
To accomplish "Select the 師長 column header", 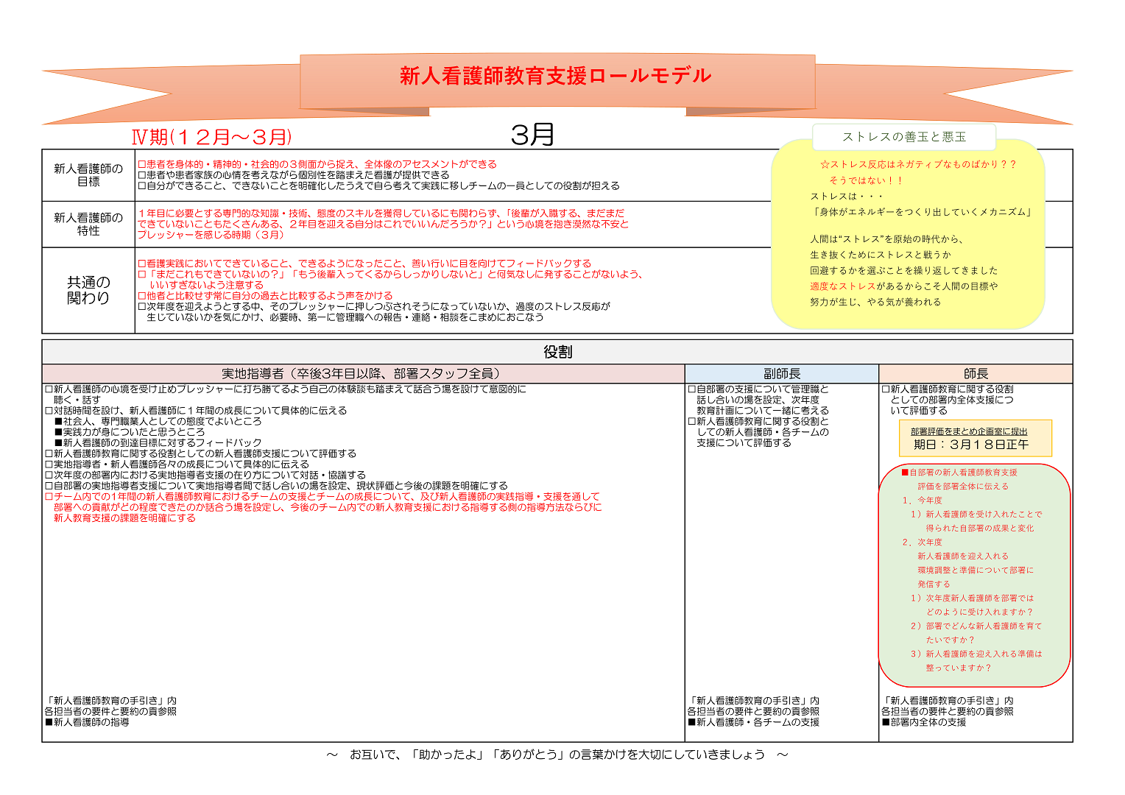I will (976, 374).
